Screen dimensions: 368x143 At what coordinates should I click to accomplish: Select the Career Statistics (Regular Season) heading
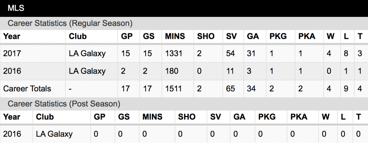click(x=70, y=23)
